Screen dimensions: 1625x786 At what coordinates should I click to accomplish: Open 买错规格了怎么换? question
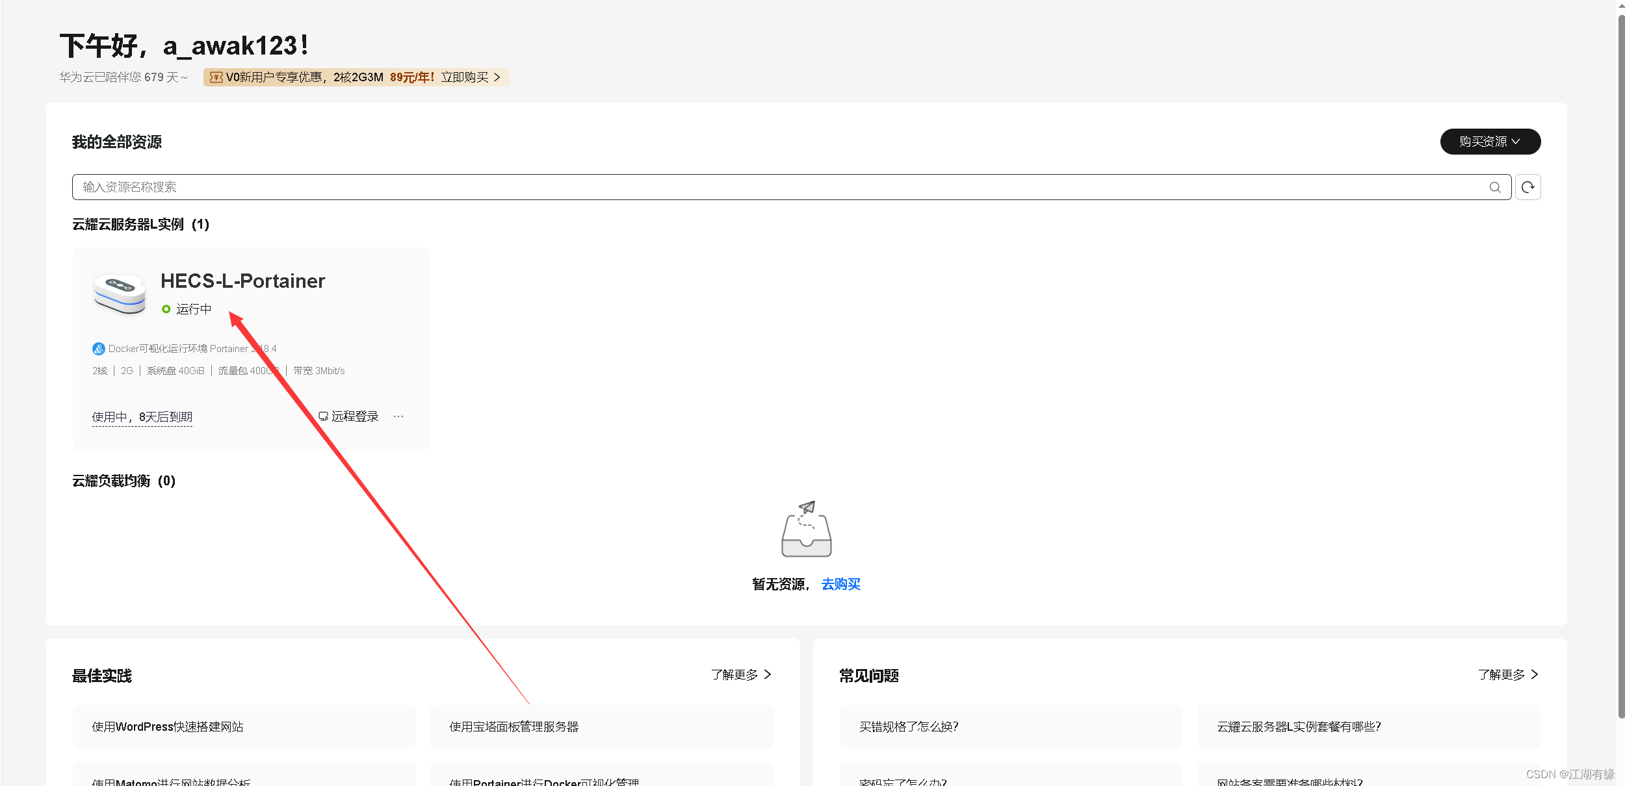[1011, 726]
